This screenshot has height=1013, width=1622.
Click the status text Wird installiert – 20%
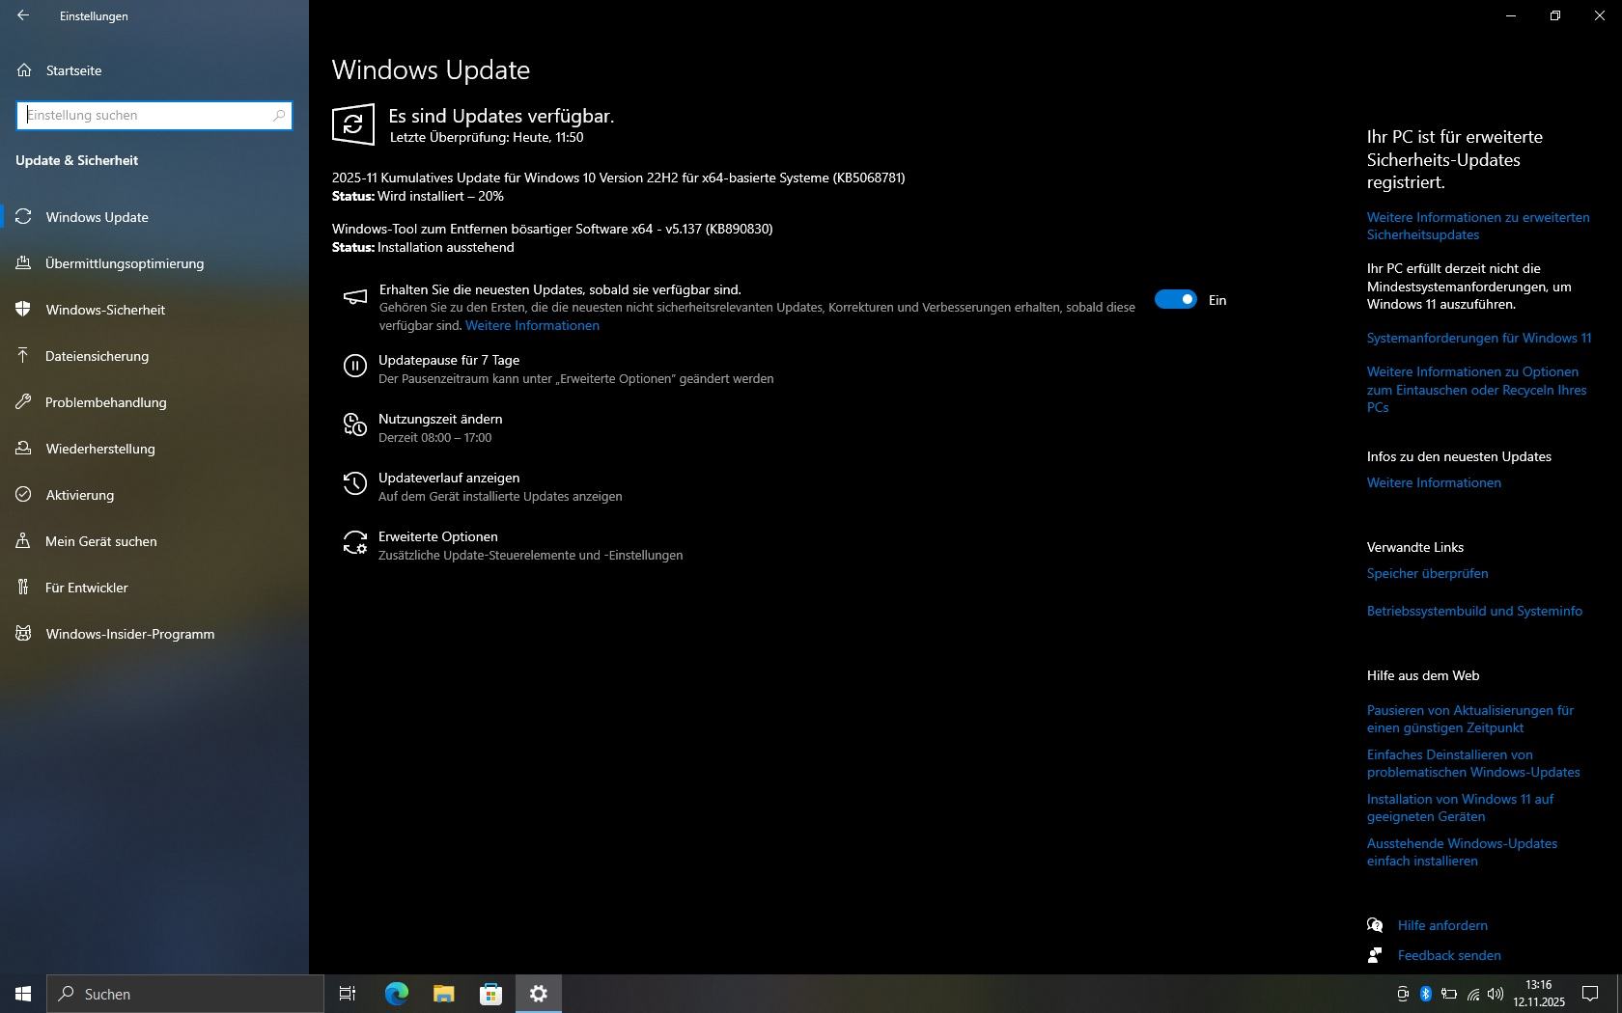coord(440,196)
